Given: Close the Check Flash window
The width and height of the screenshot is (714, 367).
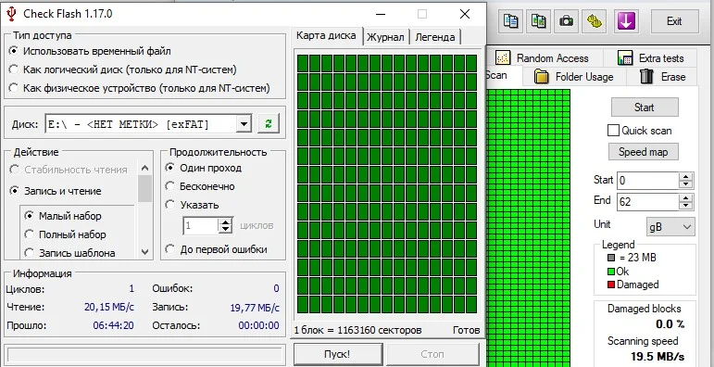Looking at the screenshot, I should 465,14.
